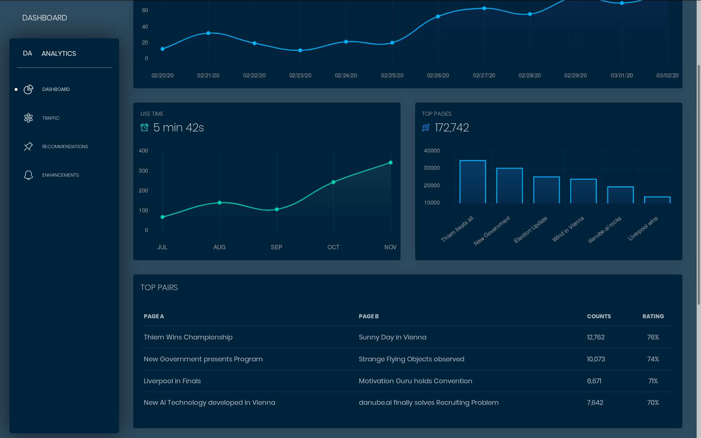The width and height of the screenshot is (701, 438).
Task: Click the Traffic atom icon in sidebar
Action: [x=28, y=118]
